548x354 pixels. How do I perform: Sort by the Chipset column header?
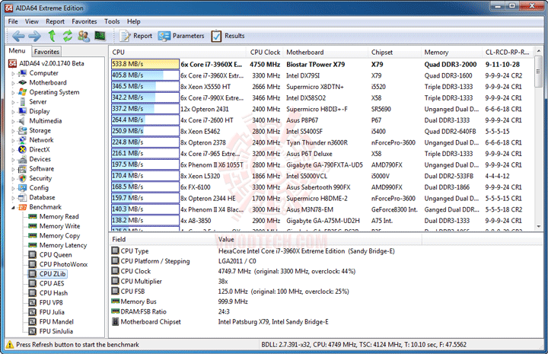coord(394,52)
